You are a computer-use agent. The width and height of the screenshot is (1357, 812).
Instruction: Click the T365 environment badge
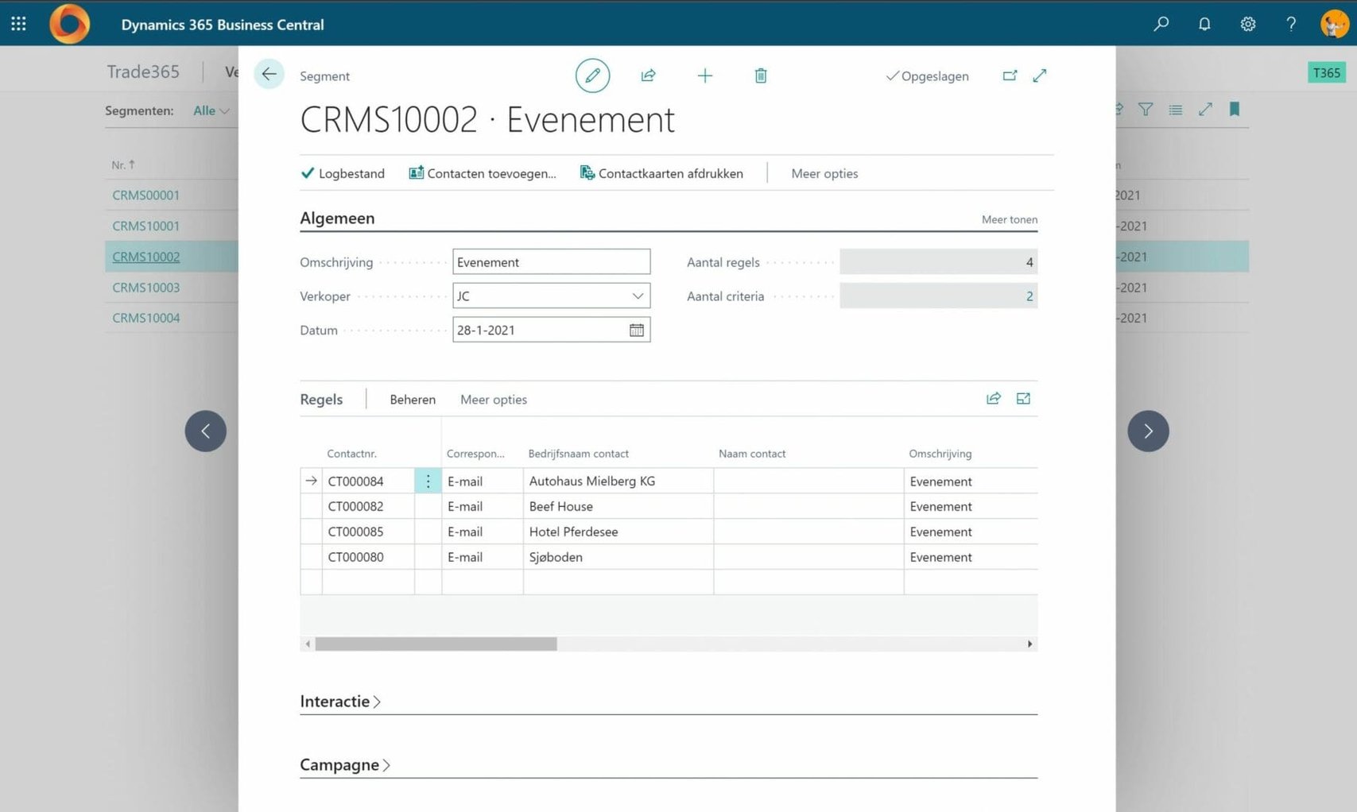(x=1326, y=73)
